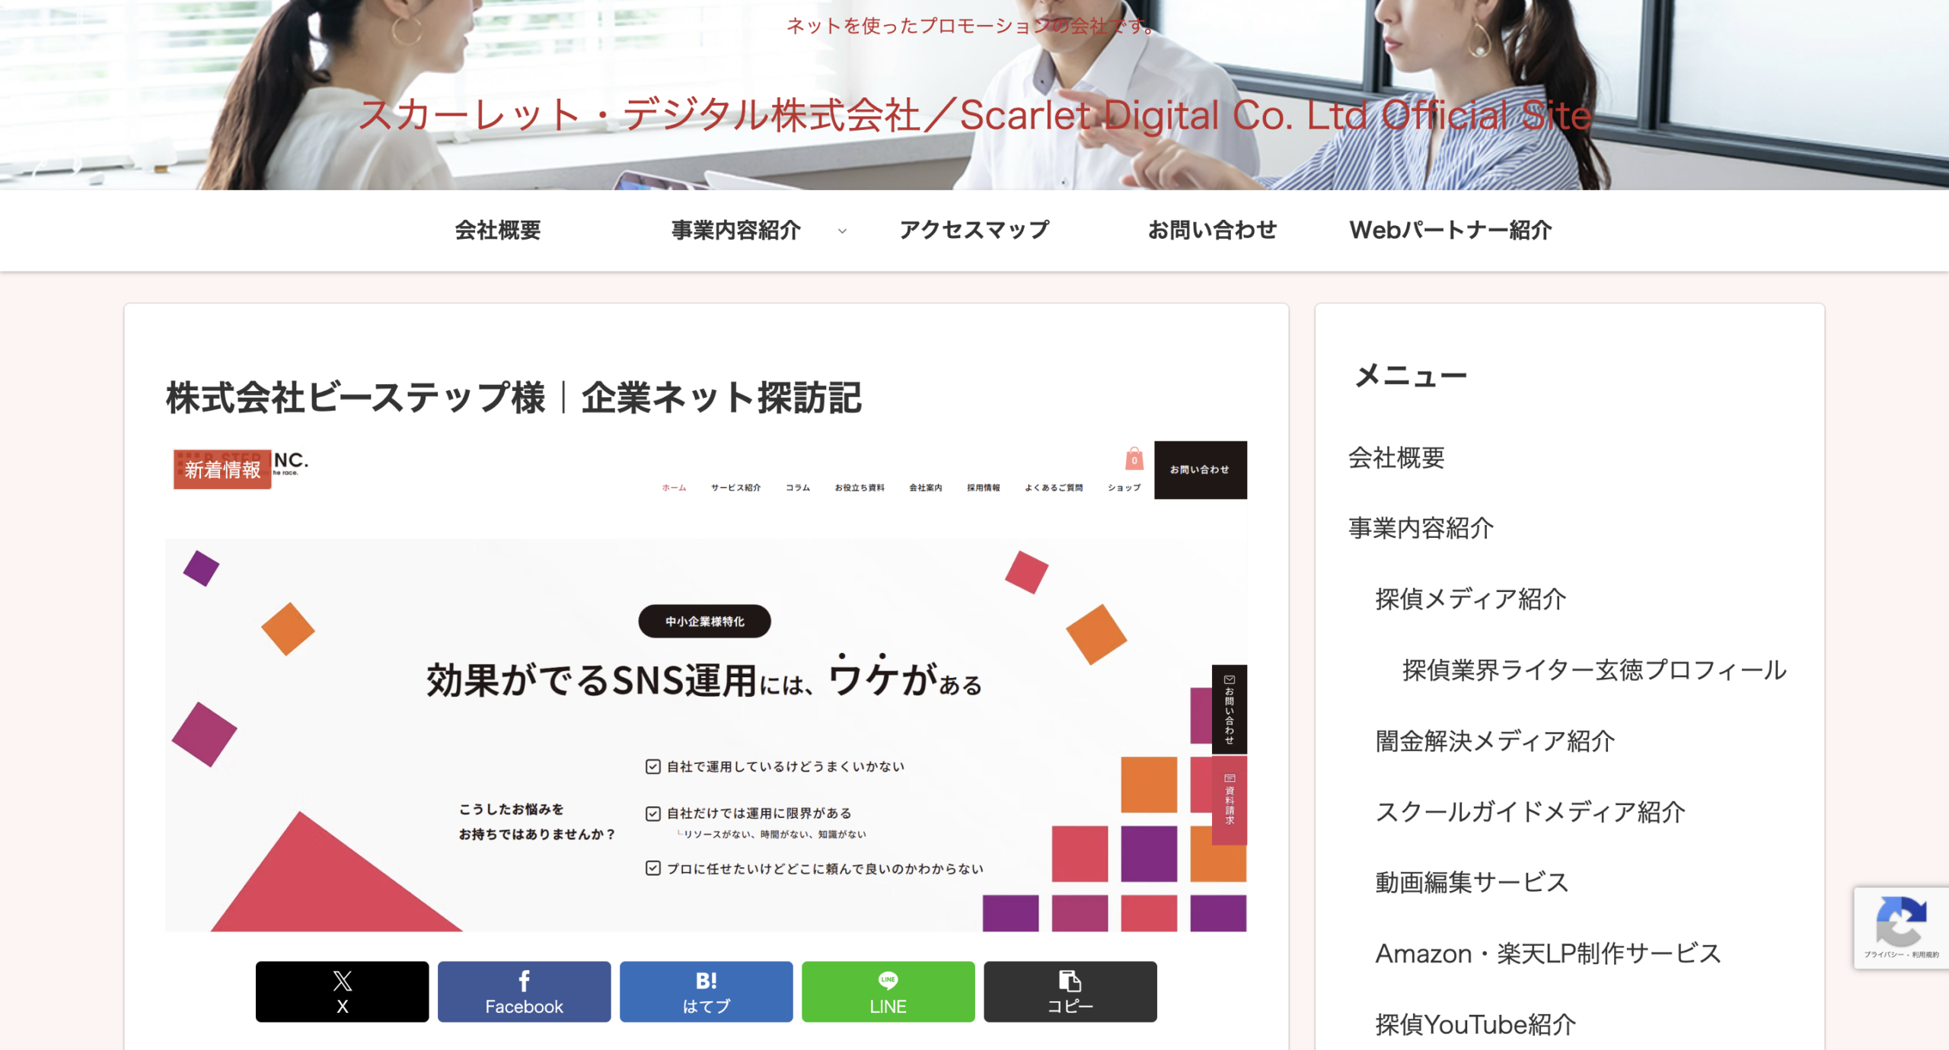
Task: Open sidebar link 動画編集サービス
Action: coord(1472,883)
